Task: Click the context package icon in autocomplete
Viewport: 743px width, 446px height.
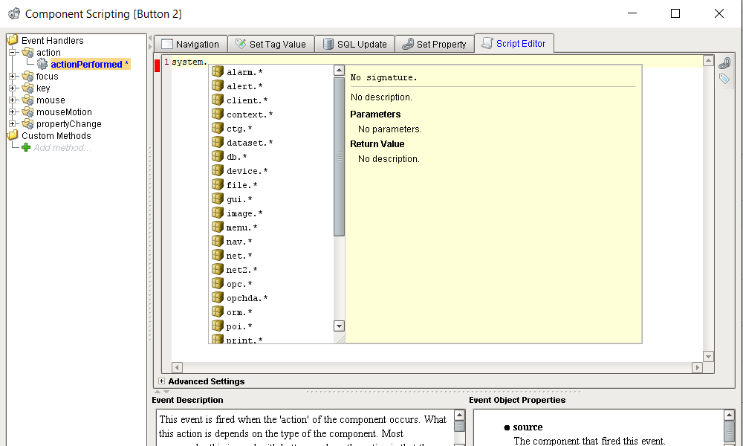Action: (218, 114)
